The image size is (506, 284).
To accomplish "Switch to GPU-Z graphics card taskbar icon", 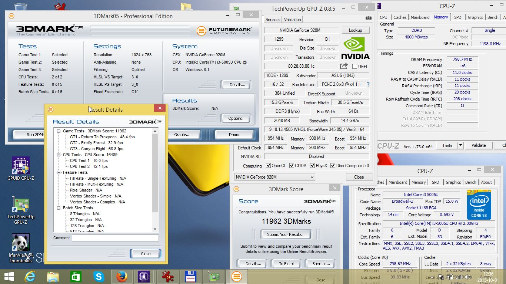I will [x=213, y=276].
